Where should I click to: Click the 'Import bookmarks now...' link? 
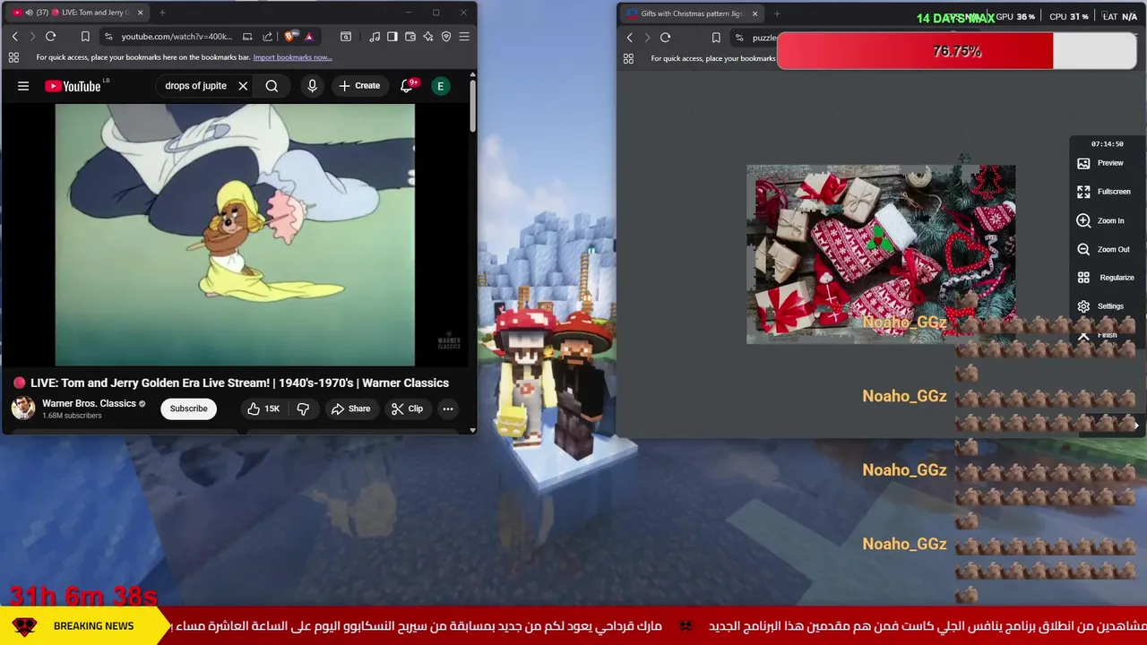pyautogui.click(x=292, y=57)
